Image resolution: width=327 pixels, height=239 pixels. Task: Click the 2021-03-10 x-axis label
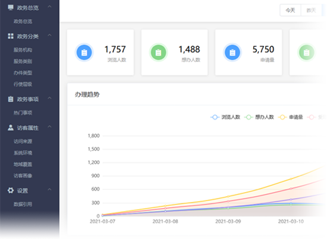pyautogui.click(x=291, y=221)
